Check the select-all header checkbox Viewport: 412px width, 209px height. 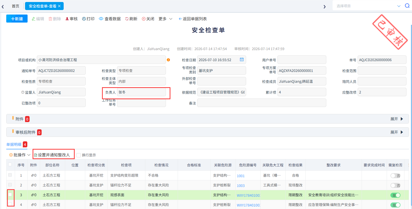pos(10,164)
